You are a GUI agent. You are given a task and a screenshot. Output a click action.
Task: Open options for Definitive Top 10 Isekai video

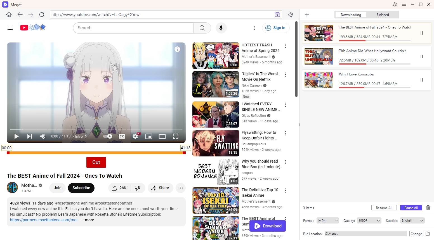[285, 191]
